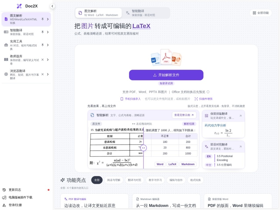Viewport: 280px width, 210px height.
Task: Collapse the sidebar with the arrow button
Action: click(52, 6)
